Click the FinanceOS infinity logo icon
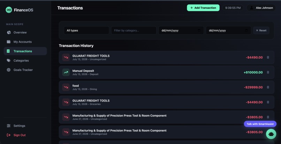This screenshot has width=281, height=144. pyautogui.click(x=9, y=10)
